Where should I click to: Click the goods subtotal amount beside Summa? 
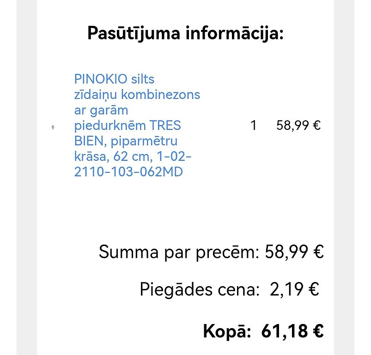pyautogui.click(x=294, y=252)
